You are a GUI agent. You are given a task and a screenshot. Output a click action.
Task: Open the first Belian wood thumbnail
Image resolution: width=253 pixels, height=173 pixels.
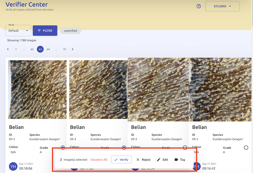pos(37,89)
